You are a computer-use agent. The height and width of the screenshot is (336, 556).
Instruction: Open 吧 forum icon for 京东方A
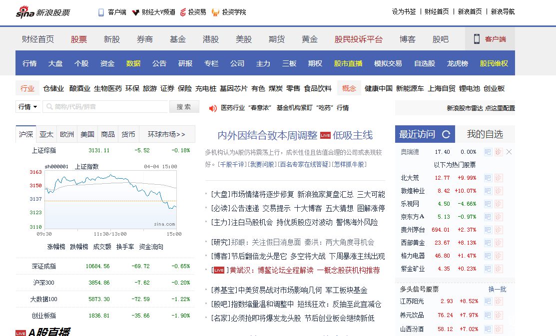coord(488,217)
